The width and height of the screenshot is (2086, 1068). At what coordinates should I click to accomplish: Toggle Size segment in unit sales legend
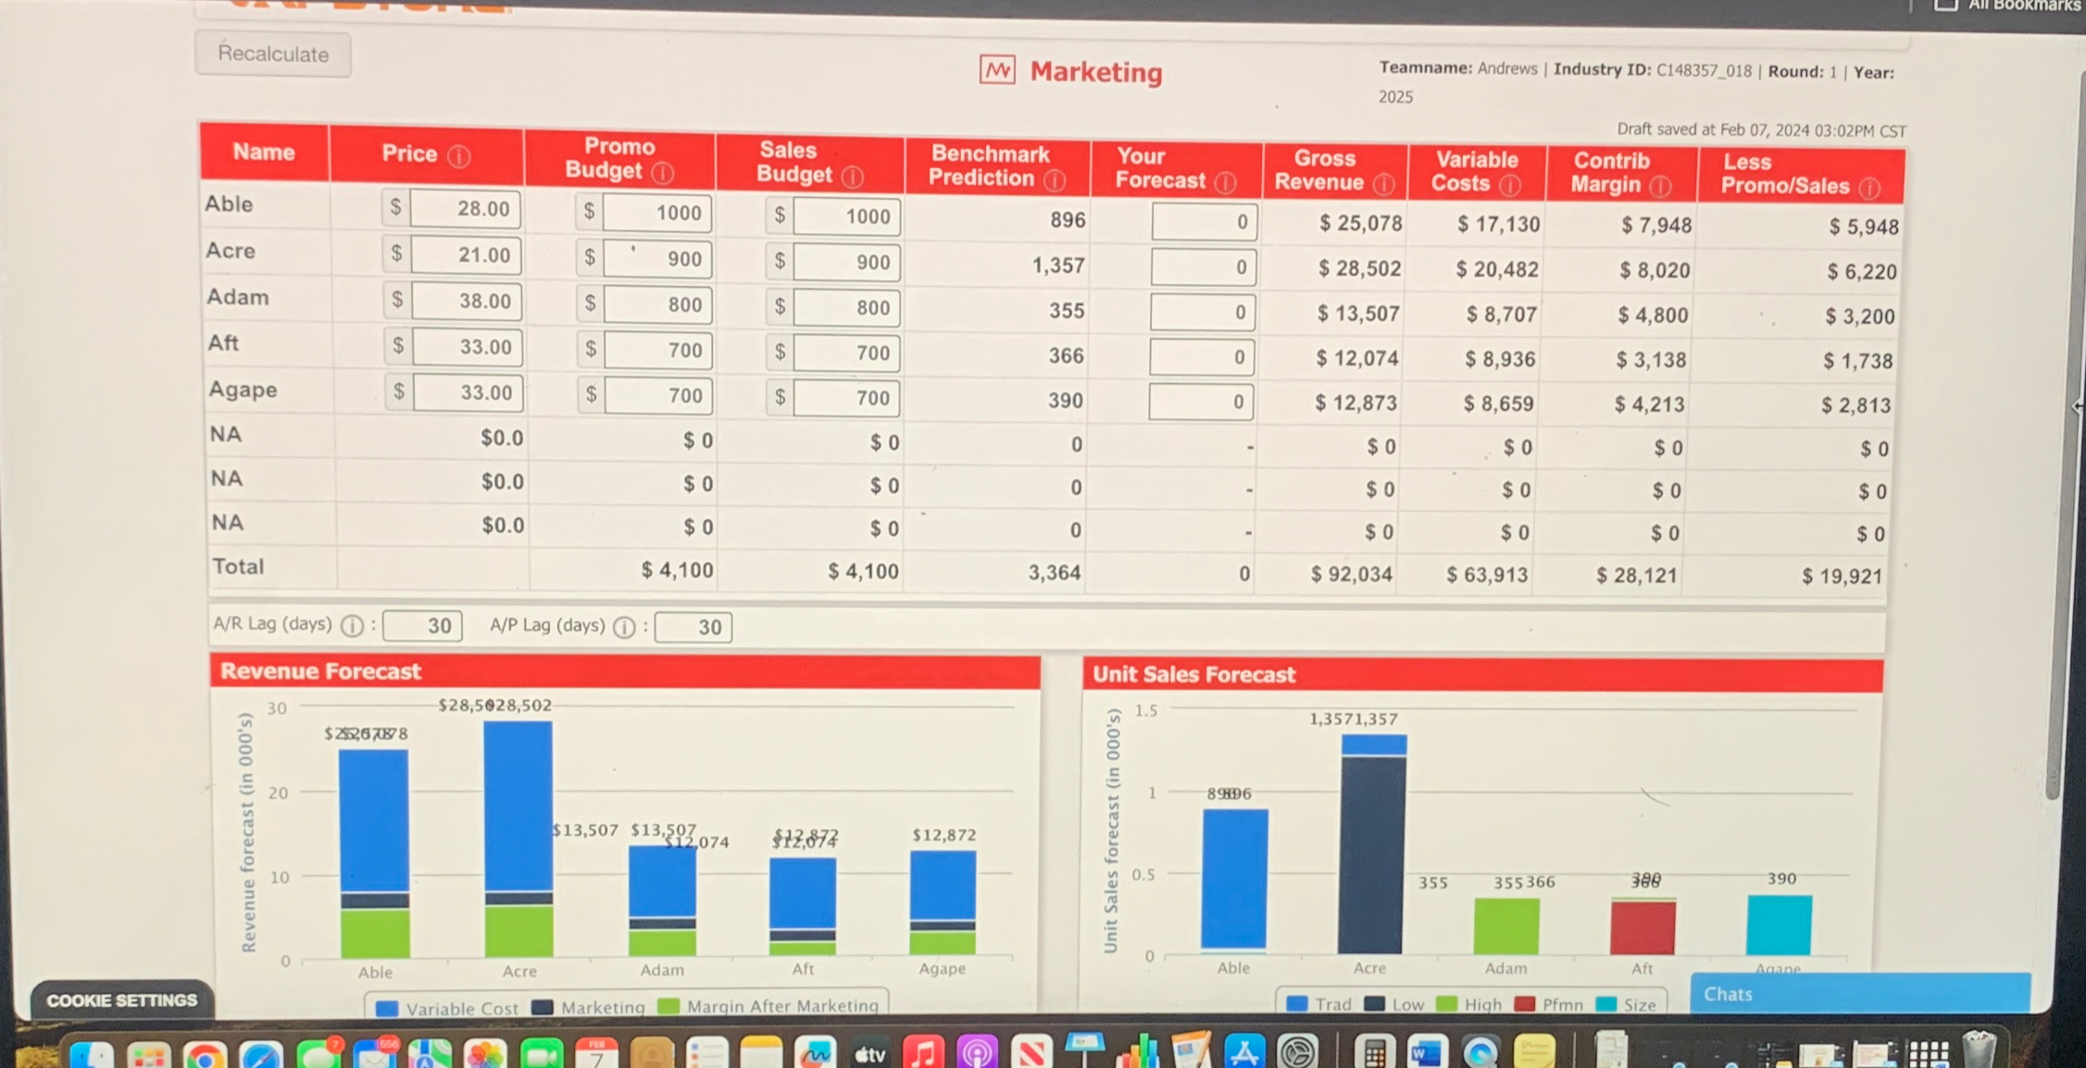coord(1627,1004)
